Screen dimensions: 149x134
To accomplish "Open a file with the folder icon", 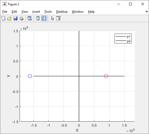I will (x=9, y=18).
